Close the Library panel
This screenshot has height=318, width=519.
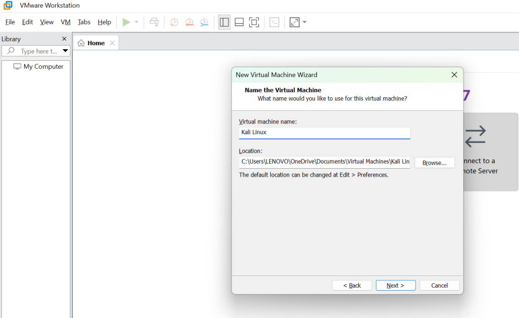point(64,39)
